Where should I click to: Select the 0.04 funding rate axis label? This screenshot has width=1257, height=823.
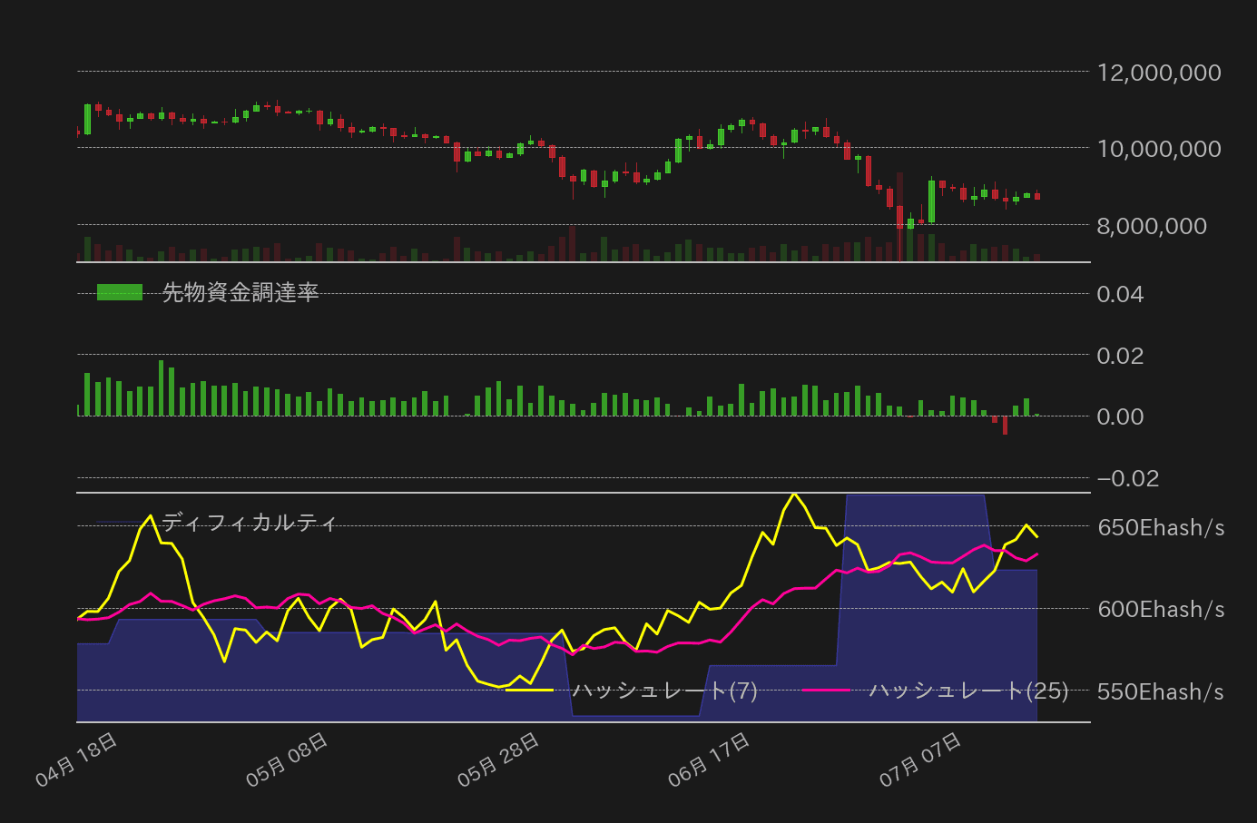(x=1120, y=294)
